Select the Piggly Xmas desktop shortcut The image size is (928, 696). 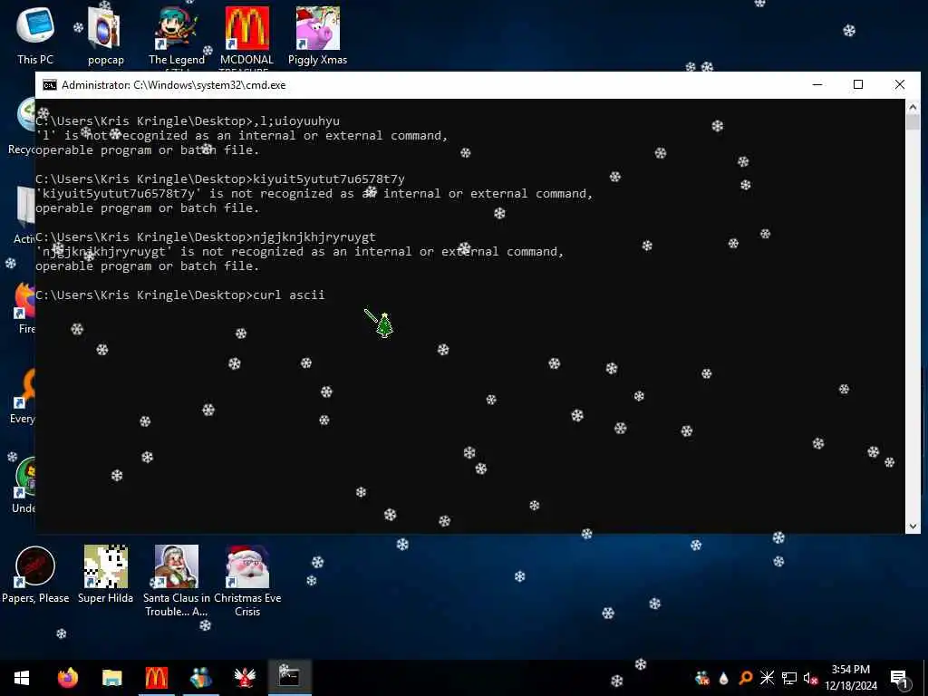318,34
